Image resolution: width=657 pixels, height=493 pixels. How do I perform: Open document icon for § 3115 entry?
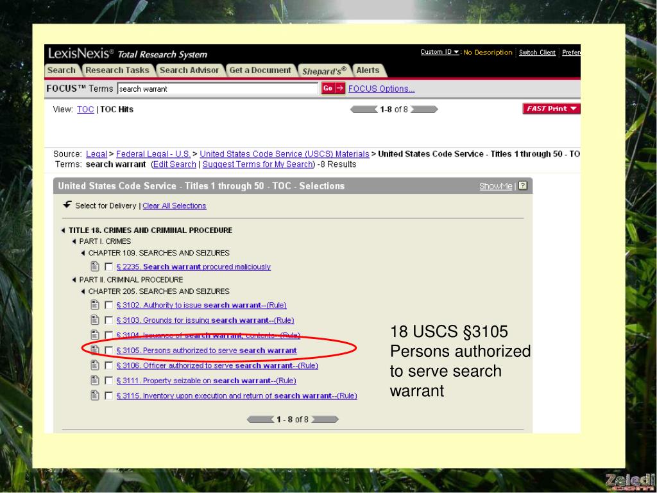click(95, 395)
